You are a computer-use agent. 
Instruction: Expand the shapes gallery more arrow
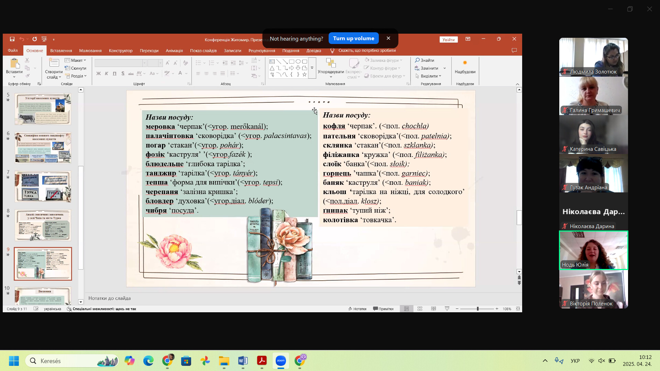(312, 68)
